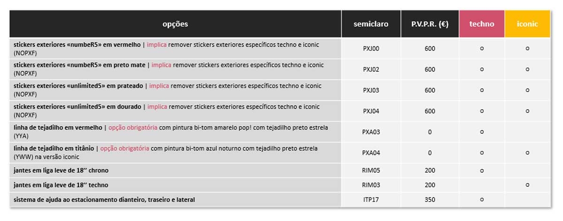Click the "semiclaro" column header
The height and width of the screenshot is (221, 563).
[371, 24]
